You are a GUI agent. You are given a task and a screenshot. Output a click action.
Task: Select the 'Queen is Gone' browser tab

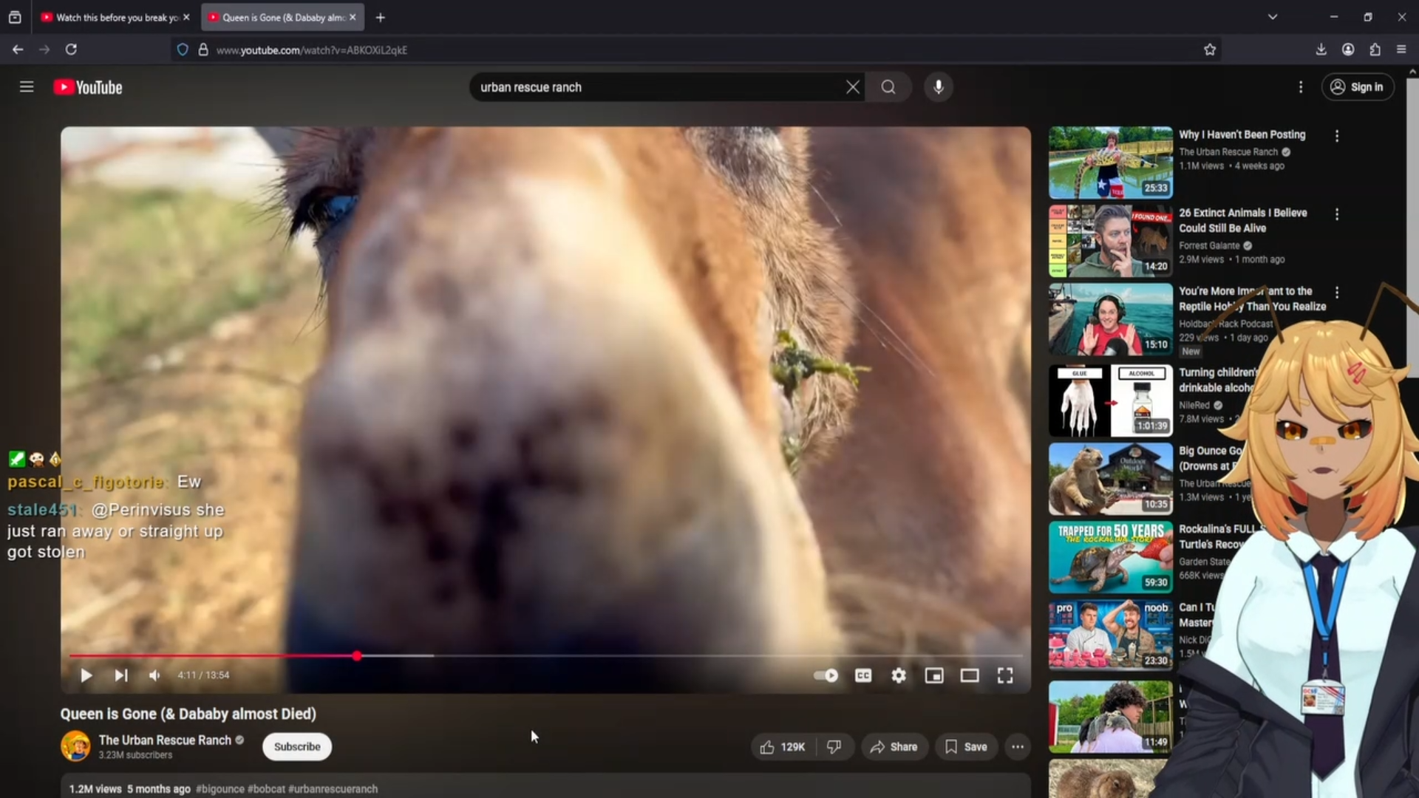point(283,17)
